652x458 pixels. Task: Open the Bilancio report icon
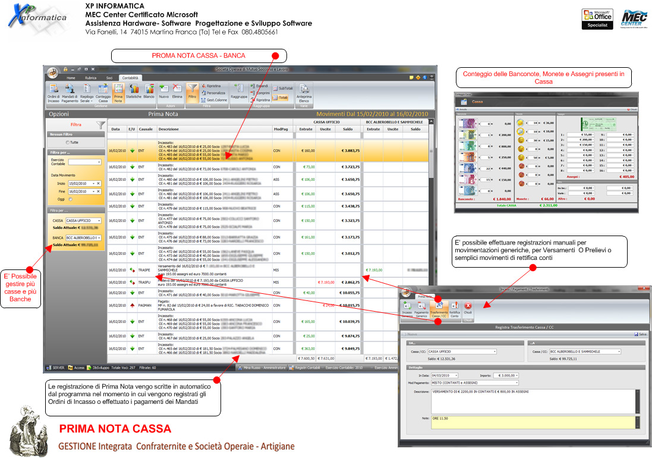pos(149,92)
